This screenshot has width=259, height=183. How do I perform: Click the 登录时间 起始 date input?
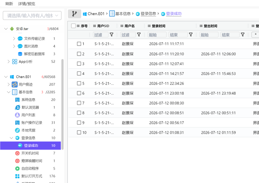(x=157, y=35)
